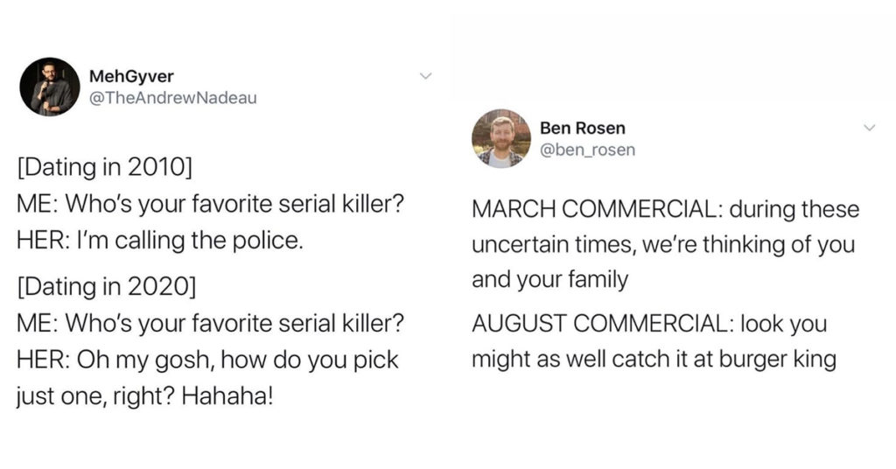Visit the @TheAndrewNadeau handle
896x469 pixels.
(x=173, y=98)
